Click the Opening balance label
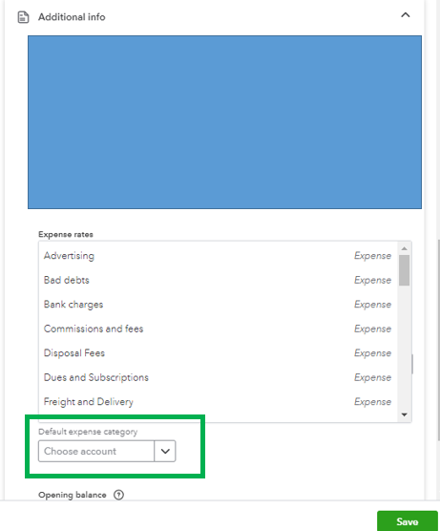This screenshot has width=440, height=531. pyautogui.click(x=73, y=495)
